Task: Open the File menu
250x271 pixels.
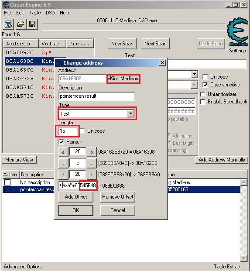Action: 7,13
